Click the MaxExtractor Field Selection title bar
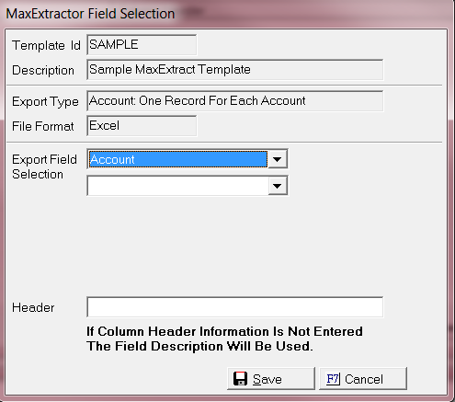The width and height of the screenshot is (455, 402). click(227, 14)
